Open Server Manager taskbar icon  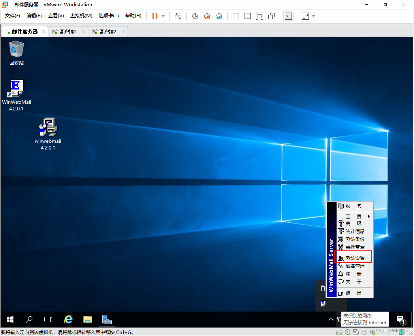click(x=107, y=320)
